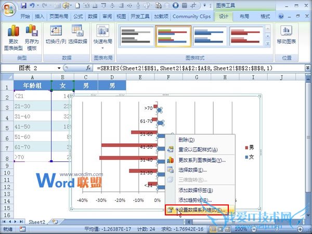Open the 加载项 (Add-ins) ribbon tab
The image size is (312, 234).
(x=161, y=17)
